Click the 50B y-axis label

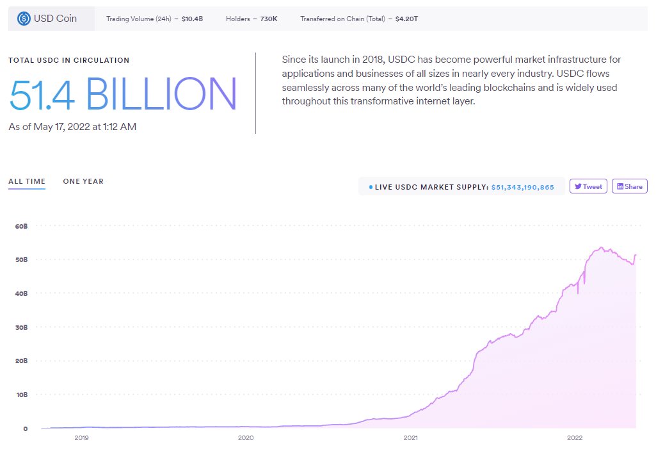tap(21, 259)
